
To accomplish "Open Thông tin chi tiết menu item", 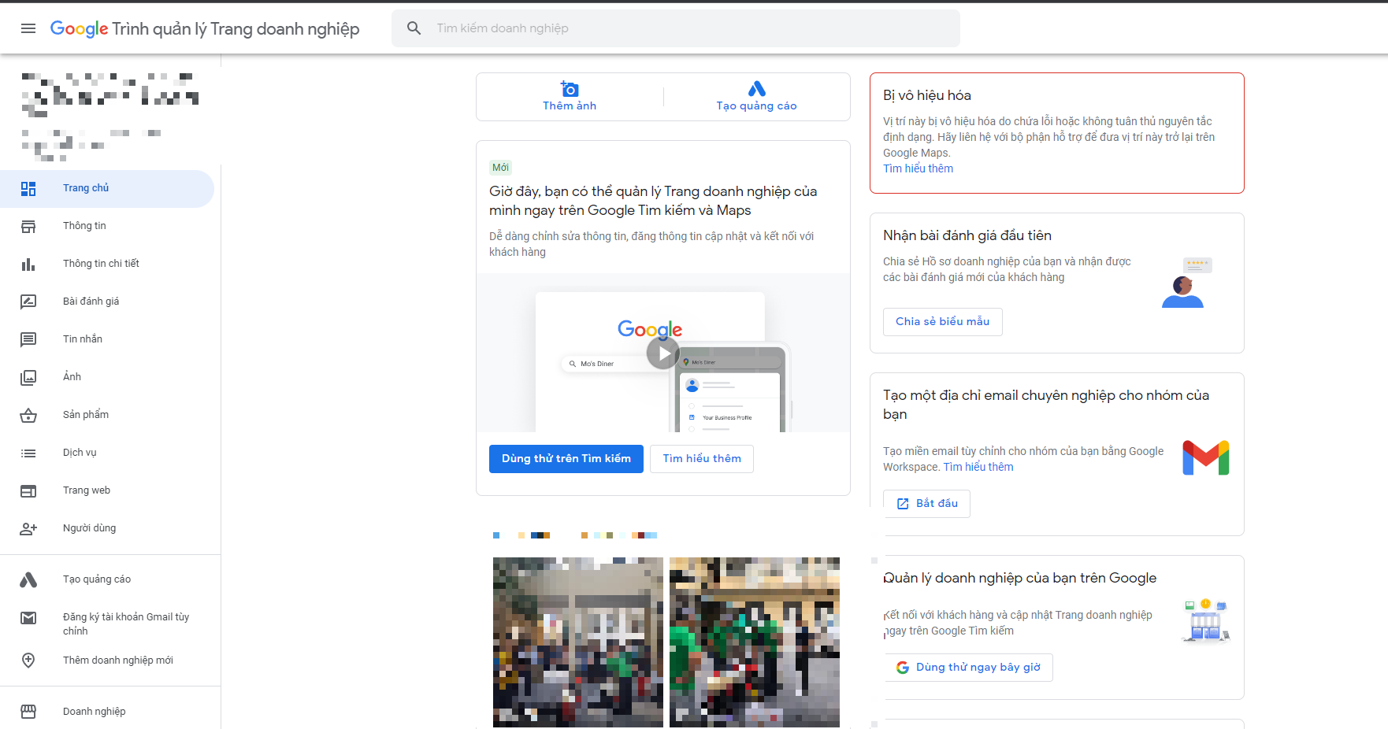I will click(107, 265).
